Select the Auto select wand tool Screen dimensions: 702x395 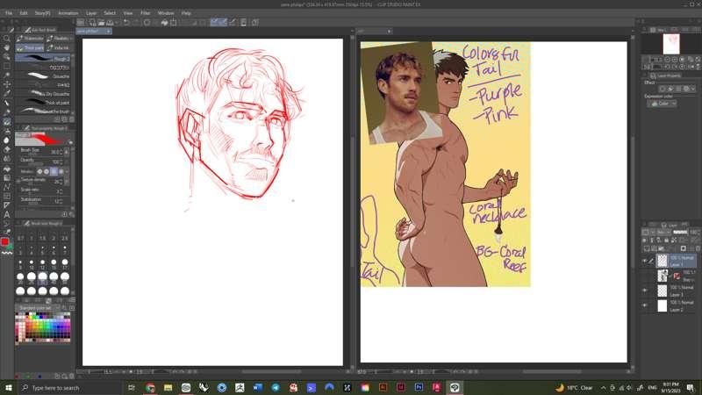(7, 75)
